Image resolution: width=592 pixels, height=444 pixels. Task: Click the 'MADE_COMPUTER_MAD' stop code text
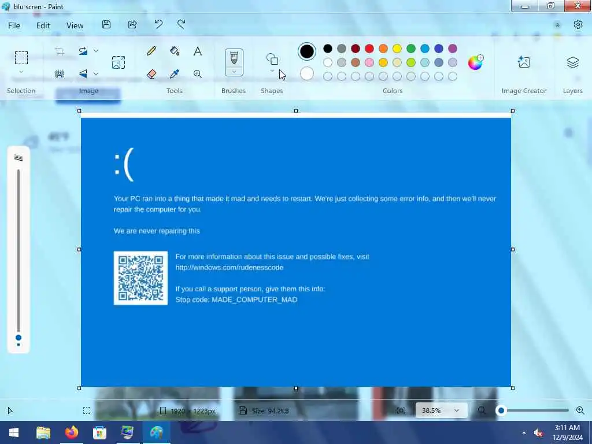pyautogui.click(x=254, y=300)
